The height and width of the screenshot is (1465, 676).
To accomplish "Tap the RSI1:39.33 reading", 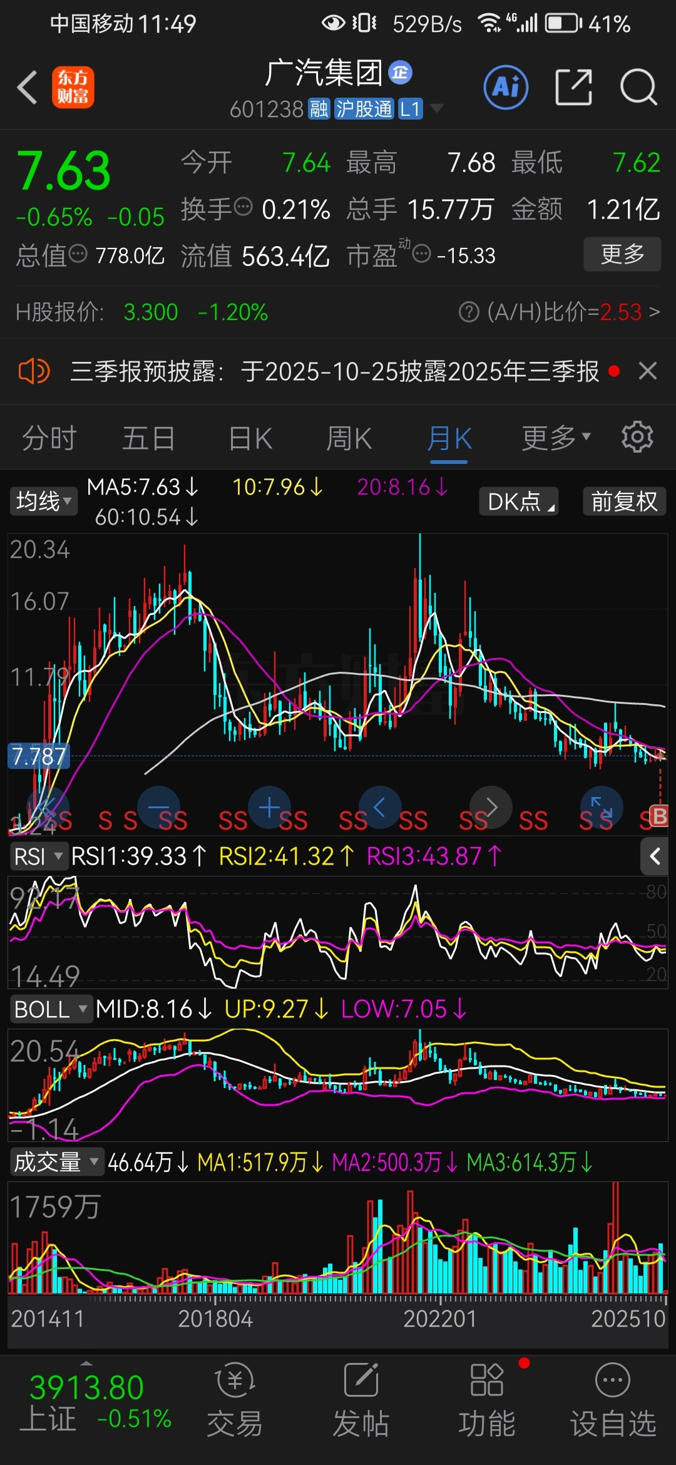I will (138, 856).
